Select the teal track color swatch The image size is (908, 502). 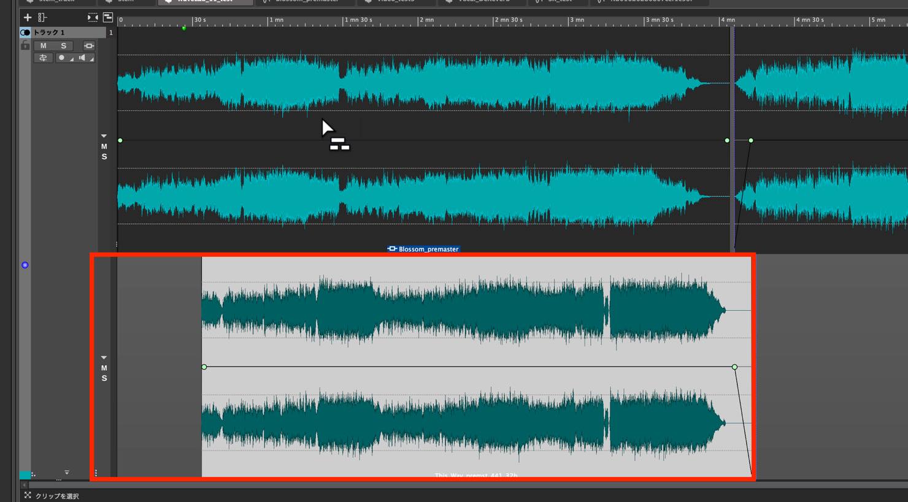[x=25, y=475]
